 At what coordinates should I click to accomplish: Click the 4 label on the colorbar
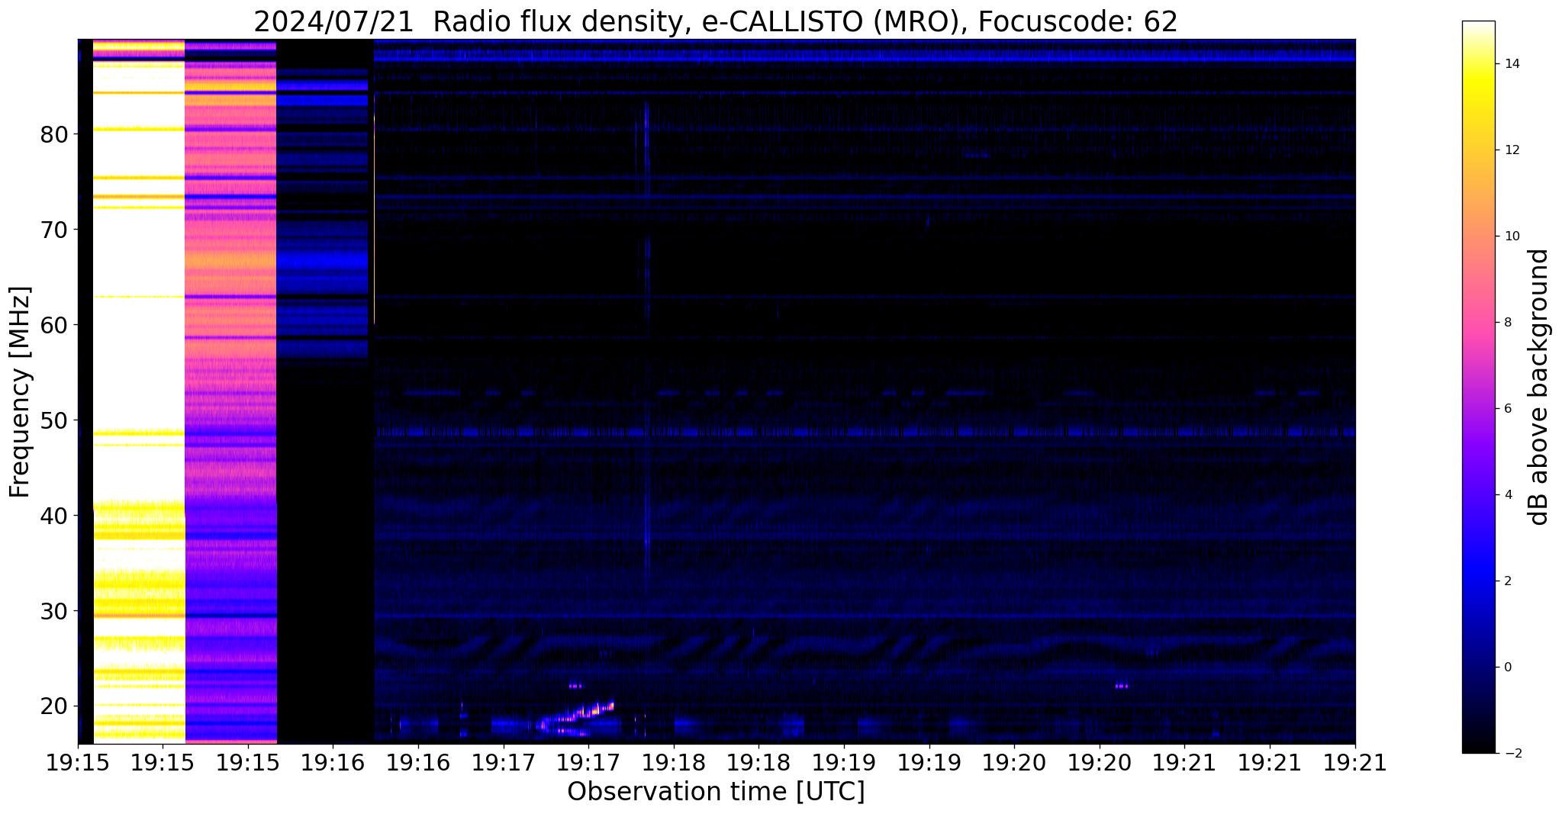click(x=1507, y=495)
